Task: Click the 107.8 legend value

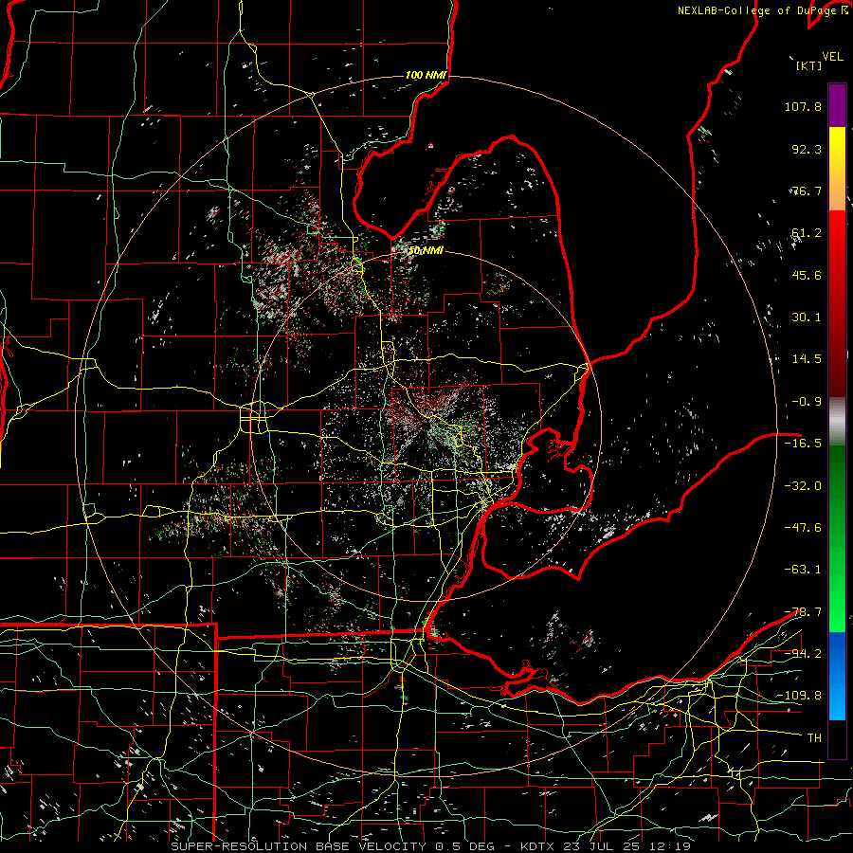Action: (x=803, y=106)
